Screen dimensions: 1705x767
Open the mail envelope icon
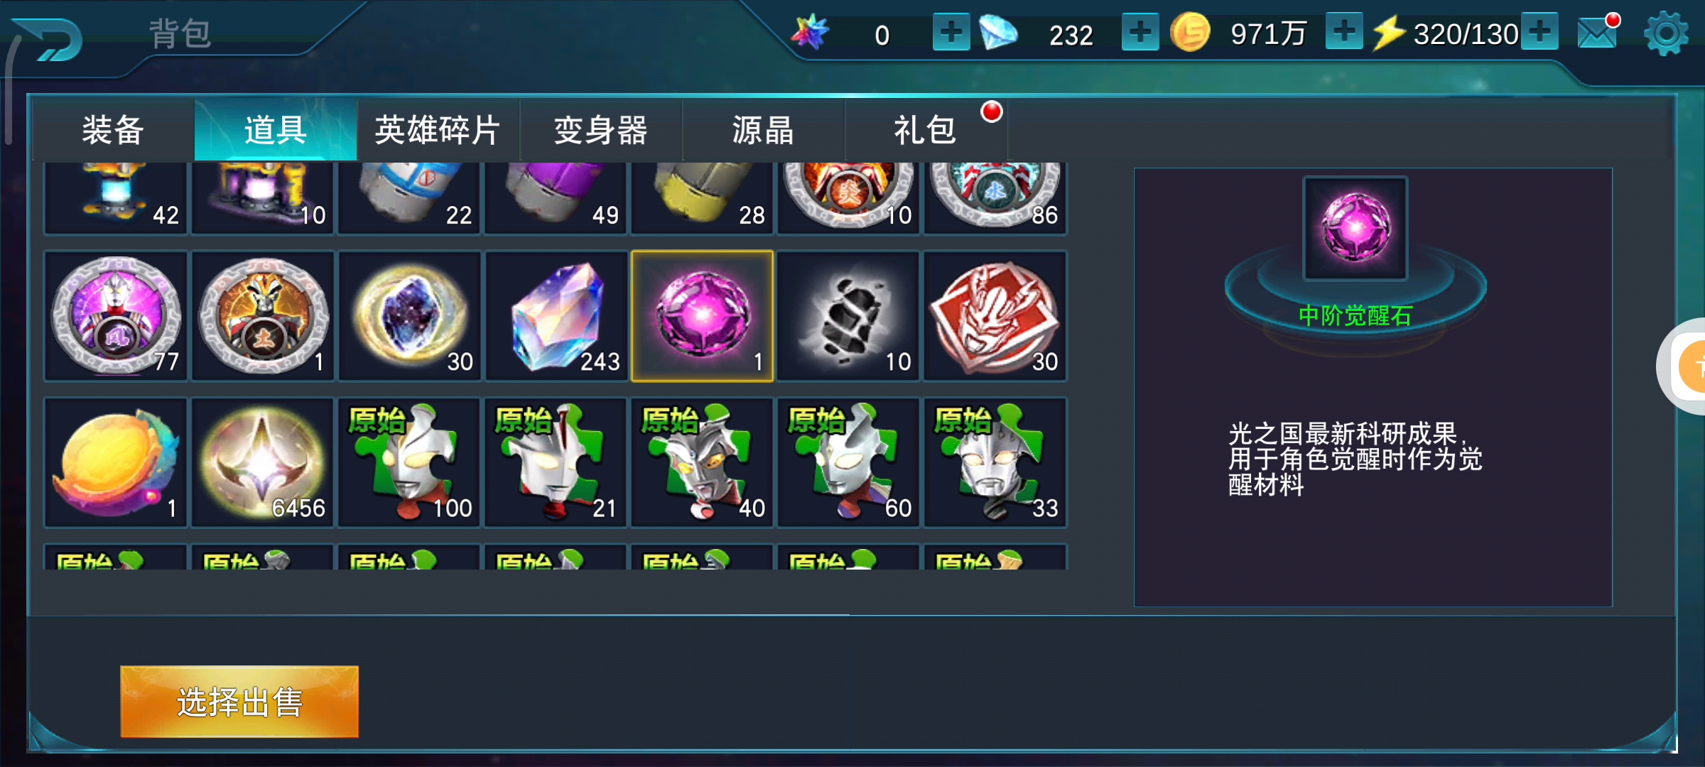tap(1598, 32)
